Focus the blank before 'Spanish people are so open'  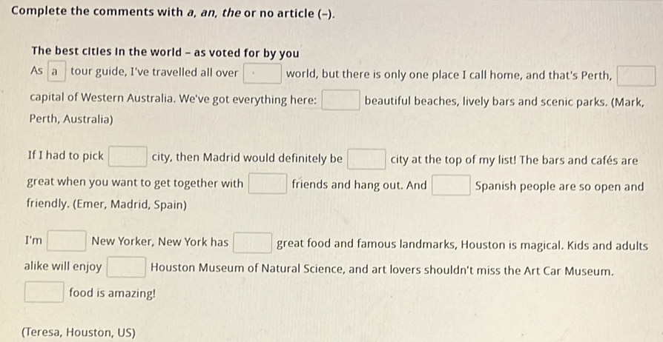coord(451,185)
